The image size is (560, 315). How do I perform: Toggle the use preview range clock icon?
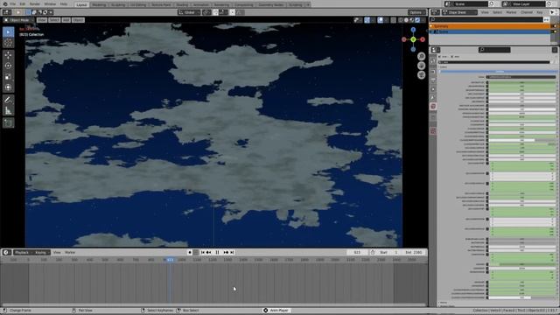pos(373,253)
